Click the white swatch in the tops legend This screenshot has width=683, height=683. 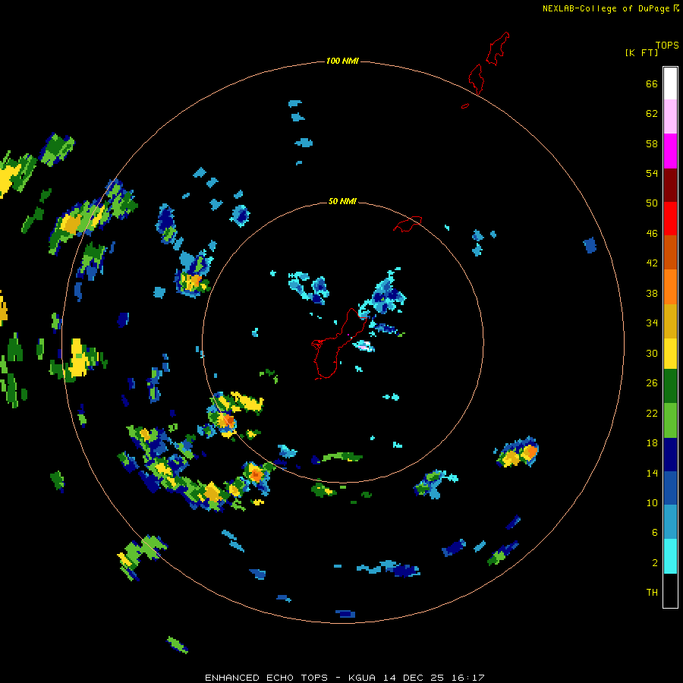click(x=670, y=83)
